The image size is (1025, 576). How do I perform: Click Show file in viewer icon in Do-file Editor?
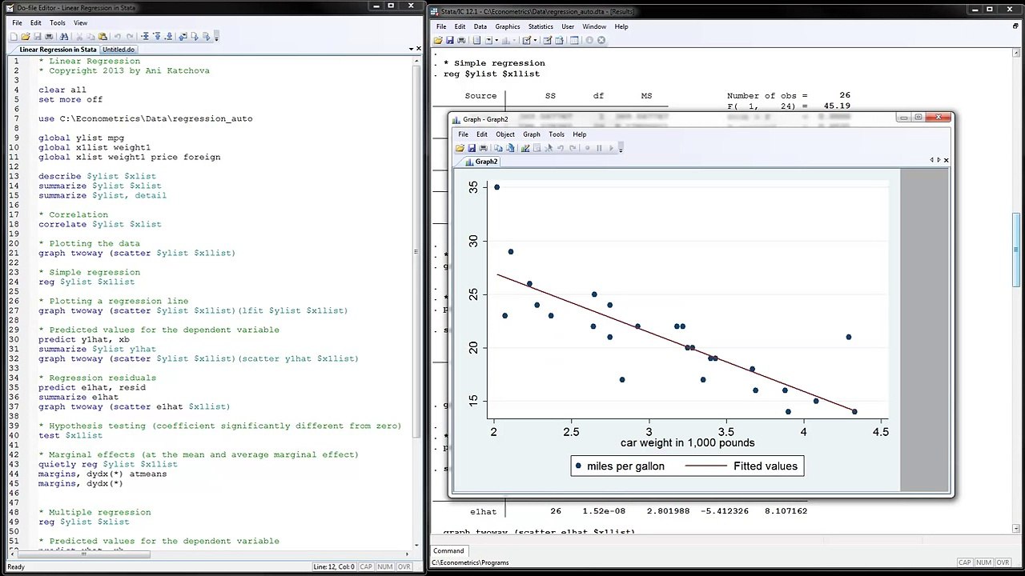[183, 36]
